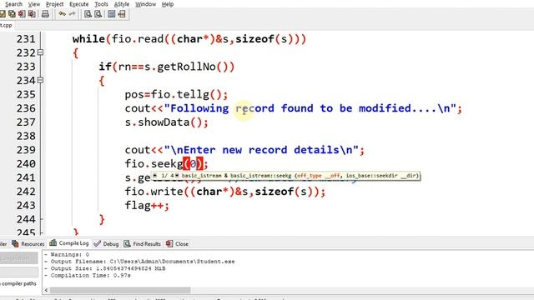The image size is (534, 300).
Task: Click the Resources tab icon
Action: tap(15, 243)
